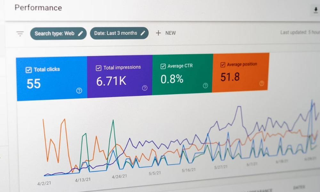Click pencil icon on Search type chip
The height and width of the screenshot is (192, 320).
tap(81, 33)
